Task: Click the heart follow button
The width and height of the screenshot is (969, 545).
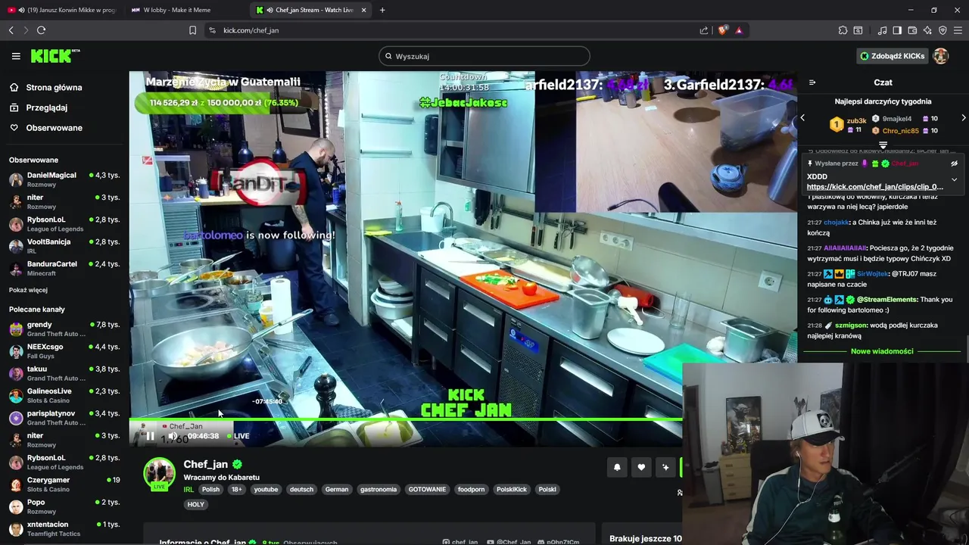Action: click(x=641, y=467)
